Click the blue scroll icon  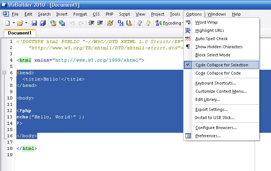[140, 23]
